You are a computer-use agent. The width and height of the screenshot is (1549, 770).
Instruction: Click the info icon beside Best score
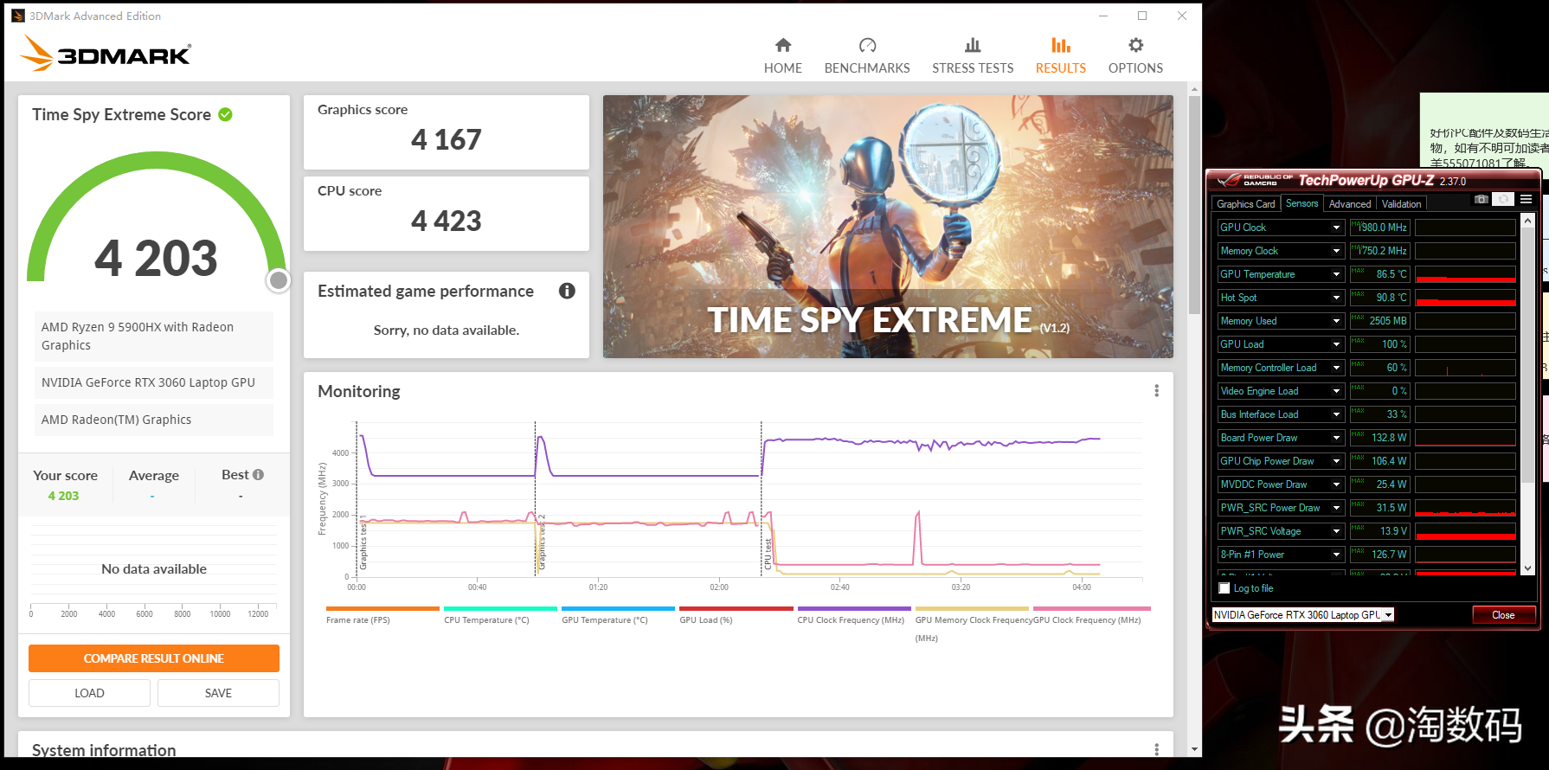coord(258,474)
